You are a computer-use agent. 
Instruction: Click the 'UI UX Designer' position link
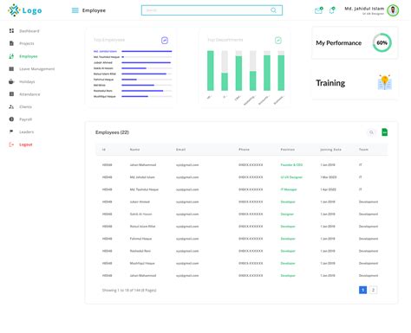291,177
